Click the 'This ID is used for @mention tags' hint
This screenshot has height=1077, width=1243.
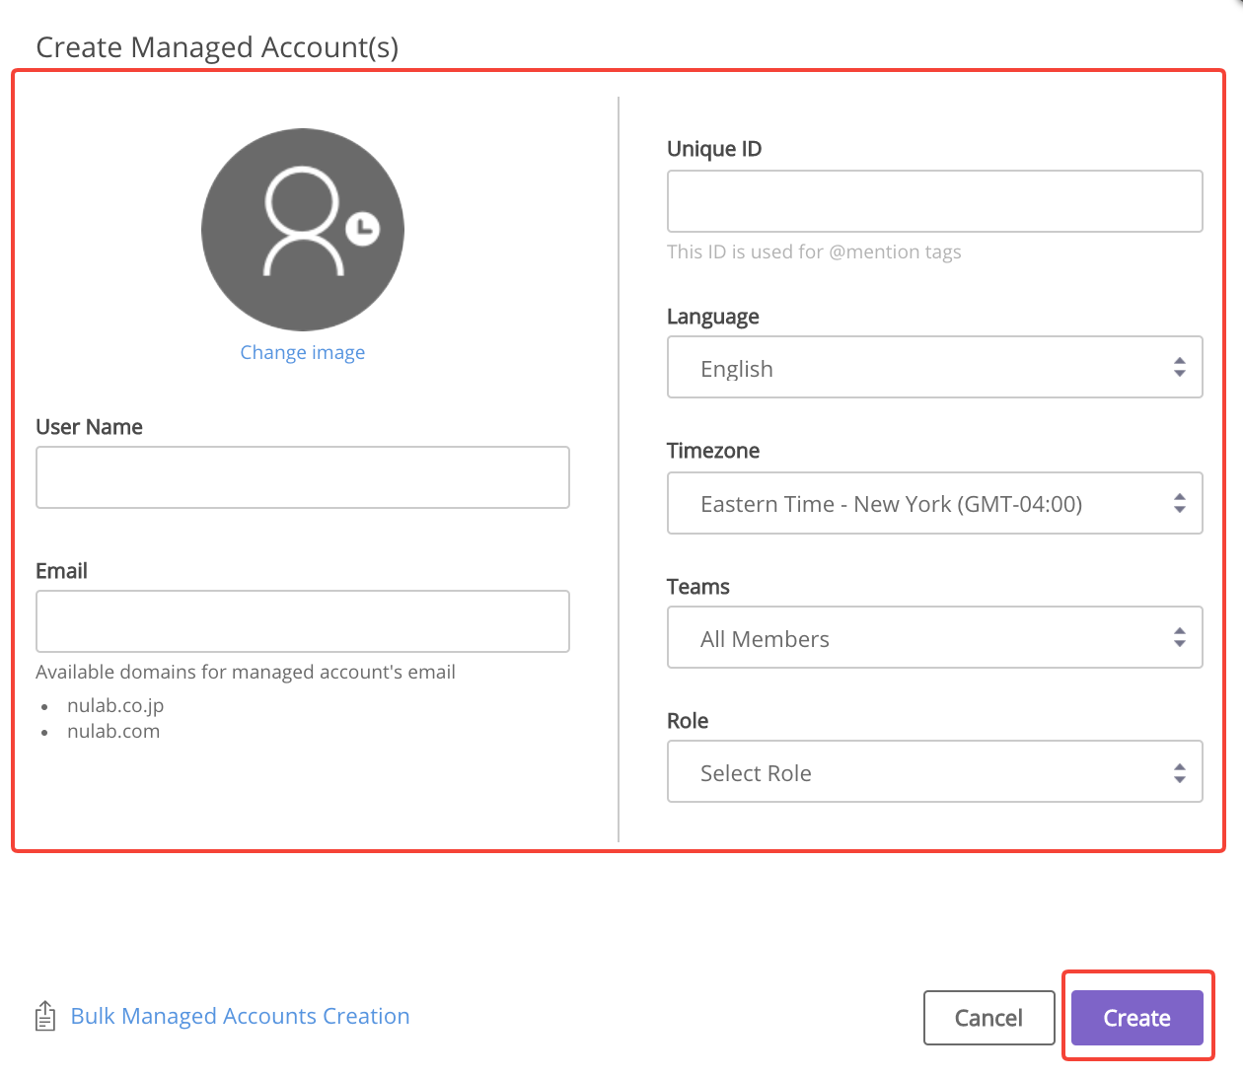[814, 251]
